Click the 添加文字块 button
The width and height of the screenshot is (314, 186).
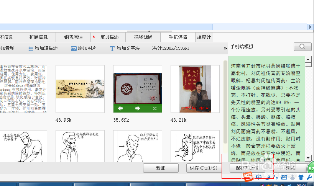(125, 48)
